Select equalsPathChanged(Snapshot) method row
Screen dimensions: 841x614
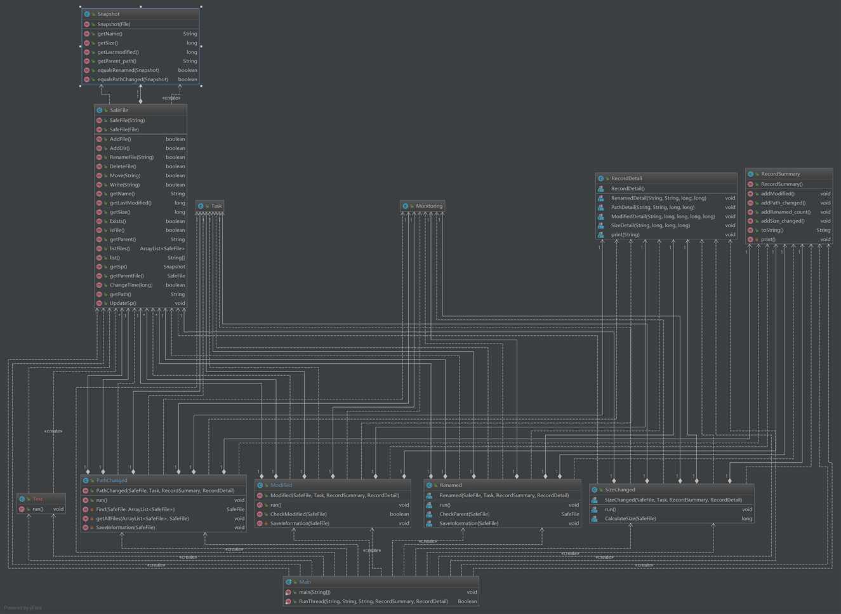pos(140,79)
